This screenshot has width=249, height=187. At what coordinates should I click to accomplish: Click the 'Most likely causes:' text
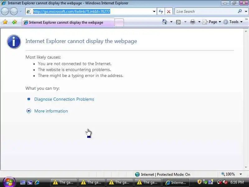pos(43,57)
